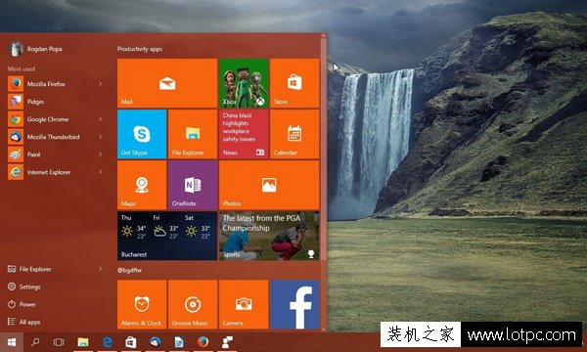Open the Bucharest weather tile
This screenshot has height=352, width=587.
[167, 236]
